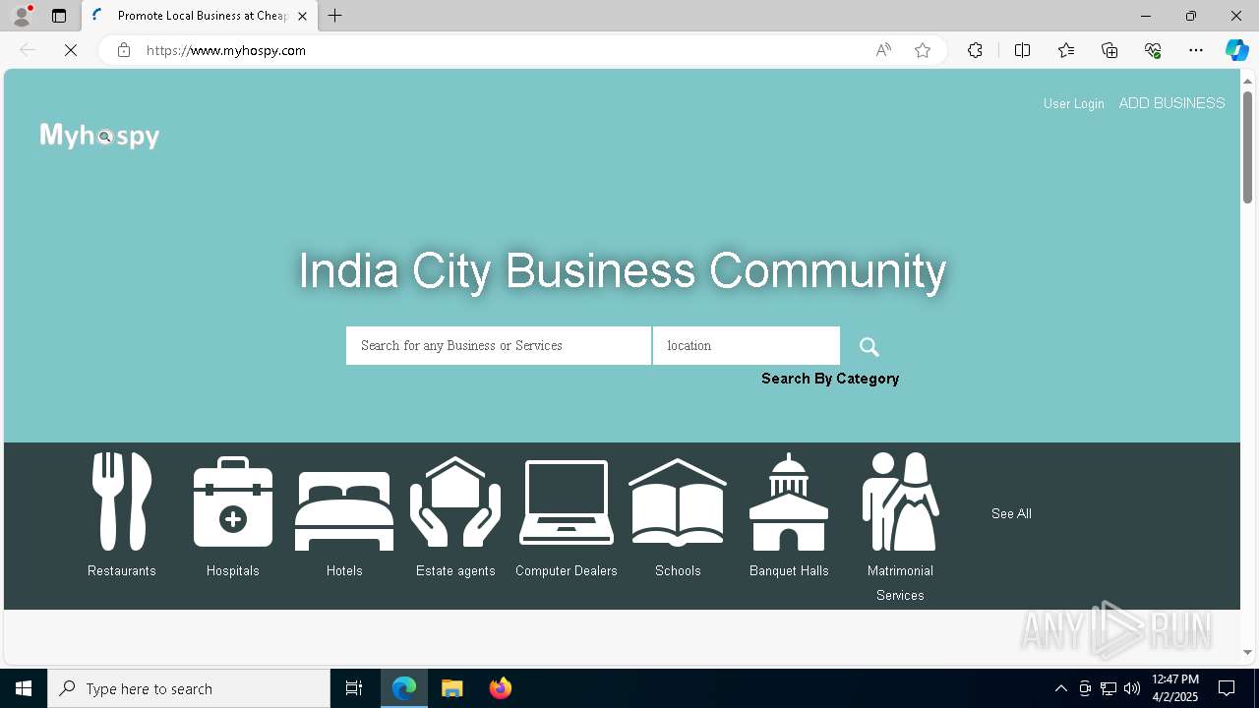Click the Matrimonial Services label
Screen dimensions: 1259x708
pyautogui.click(x=900, y=583)
